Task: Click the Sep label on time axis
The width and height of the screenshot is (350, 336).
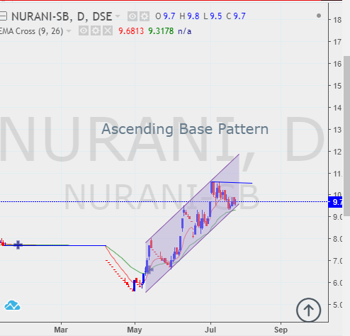Action: (281, 330)
